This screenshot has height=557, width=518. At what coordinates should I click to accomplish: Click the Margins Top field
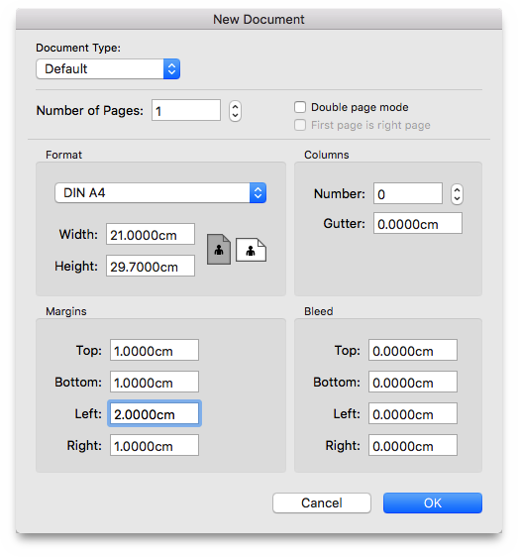tap(155, 350)
